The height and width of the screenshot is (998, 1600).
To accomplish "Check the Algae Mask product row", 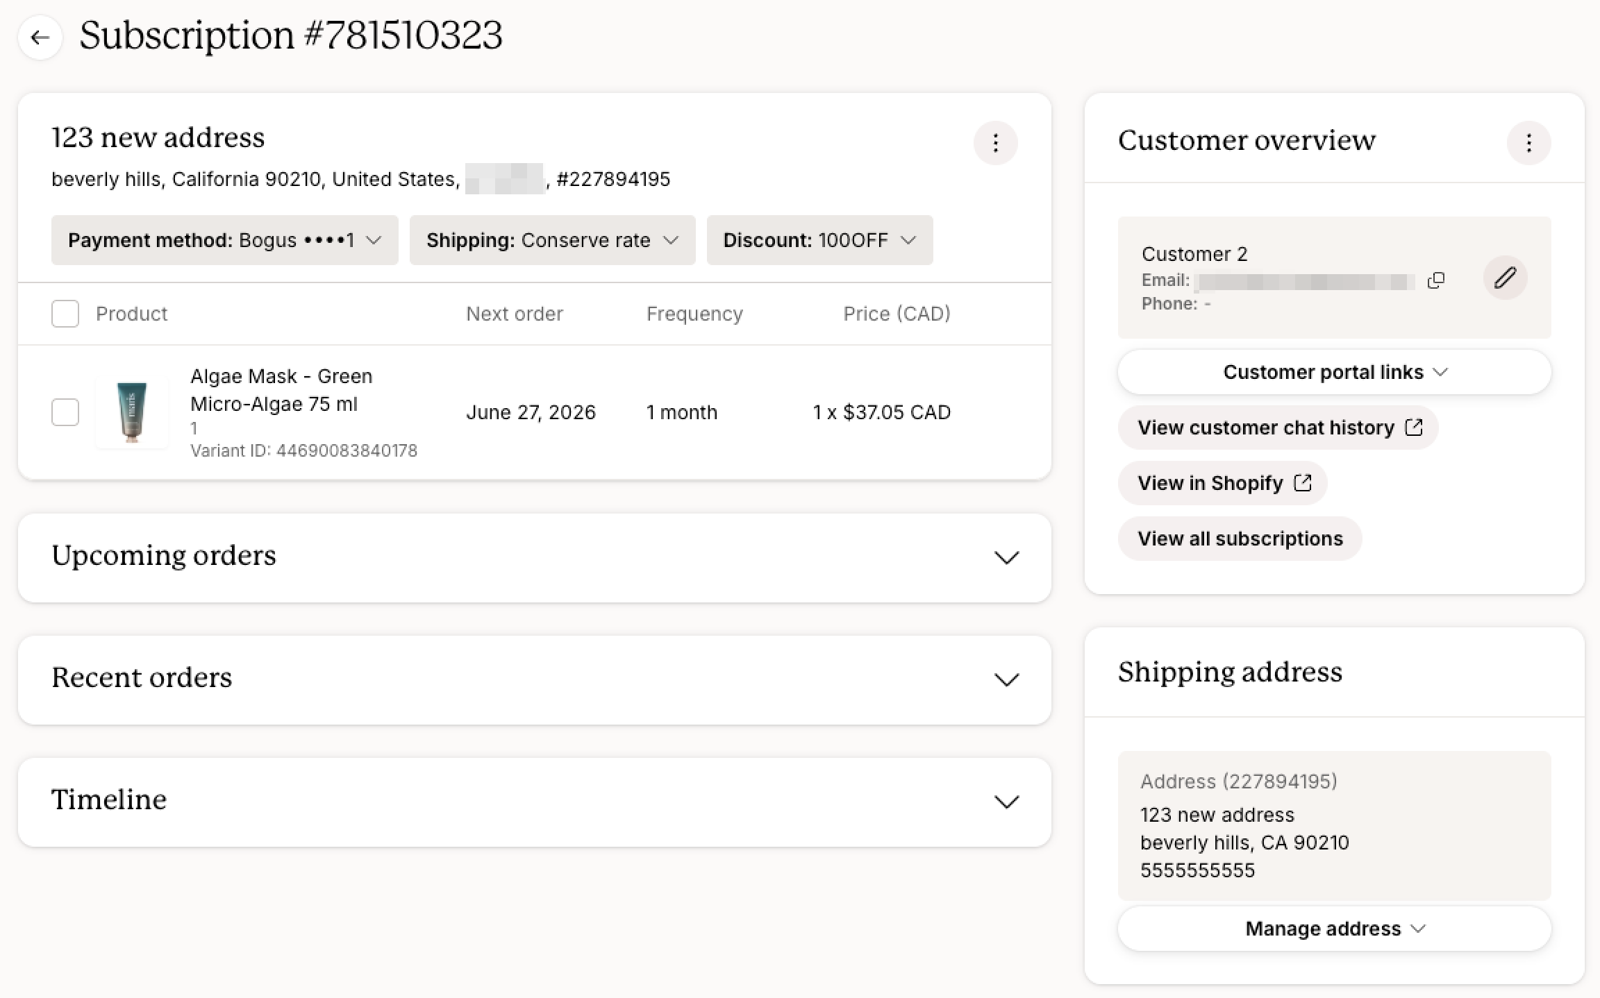I will [65, 412].
